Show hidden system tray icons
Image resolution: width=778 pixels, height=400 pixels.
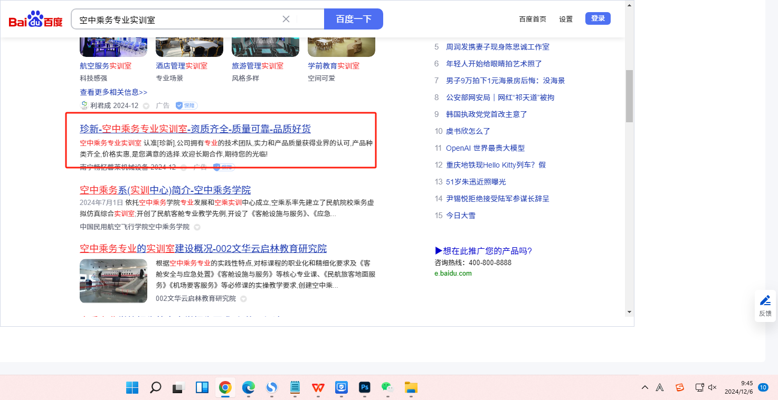click(645, 387)
